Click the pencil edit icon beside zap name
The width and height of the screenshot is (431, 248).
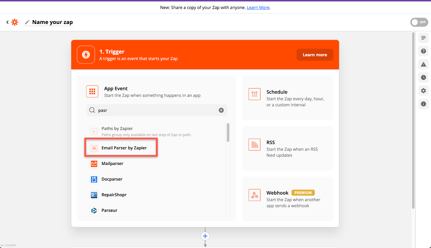click(x=27, y=22)
